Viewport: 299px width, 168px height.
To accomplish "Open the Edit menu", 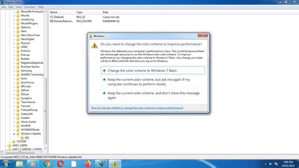I will coord(11,7).
